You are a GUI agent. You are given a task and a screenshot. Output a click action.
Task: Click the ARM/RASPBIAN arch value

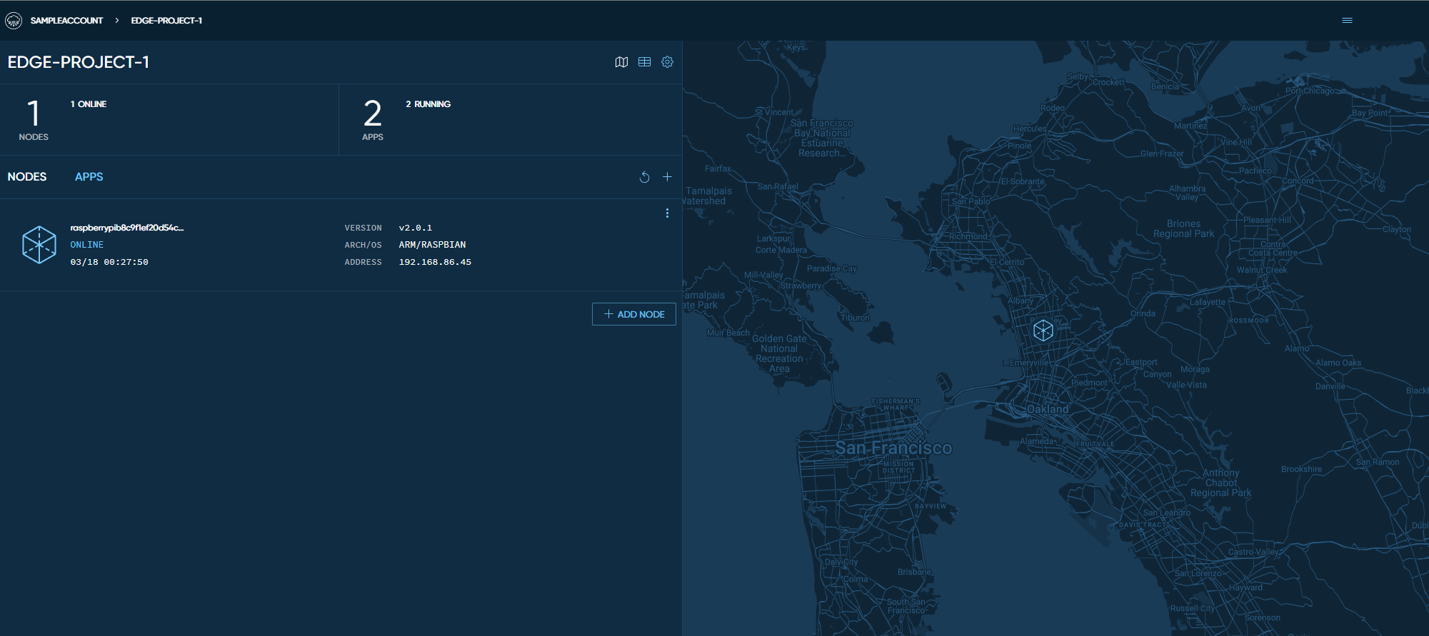coord(432,245)
